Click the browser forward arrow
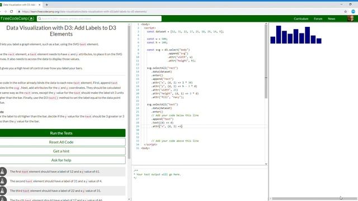This screenshot has height=201, width=358. 5,11
